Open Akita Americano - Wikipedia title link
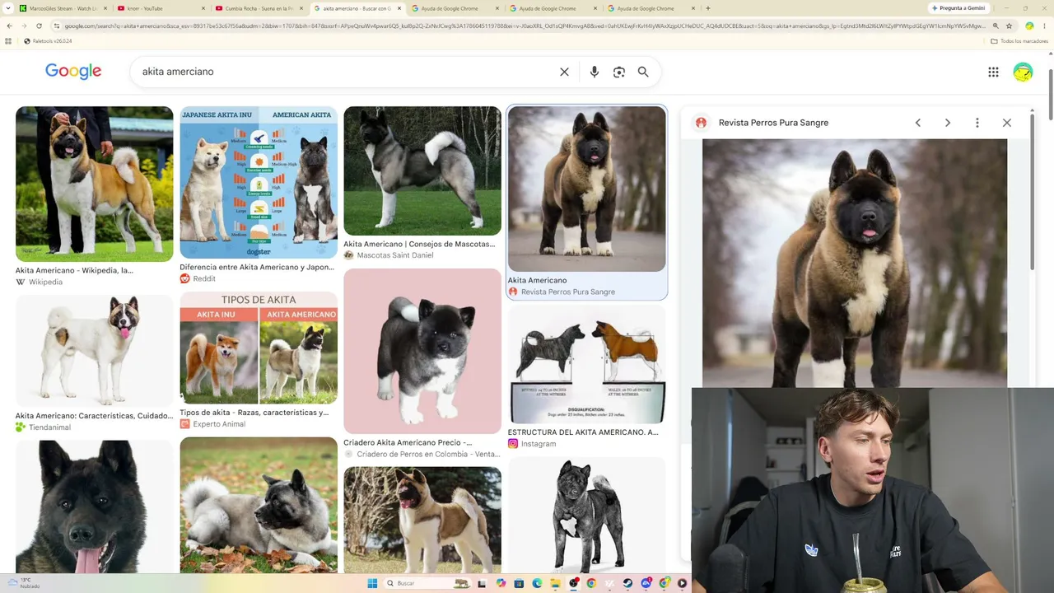 coord(74,270)
